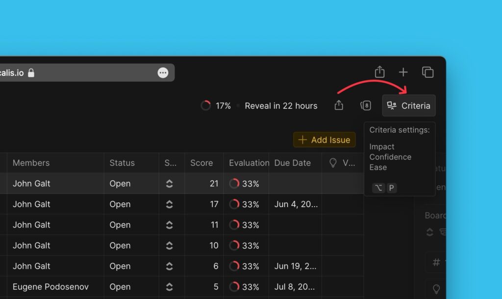Select the Eugene Podosenov member cell
Image resolution: width=502 pixels, height=299 pixels.
50,287
